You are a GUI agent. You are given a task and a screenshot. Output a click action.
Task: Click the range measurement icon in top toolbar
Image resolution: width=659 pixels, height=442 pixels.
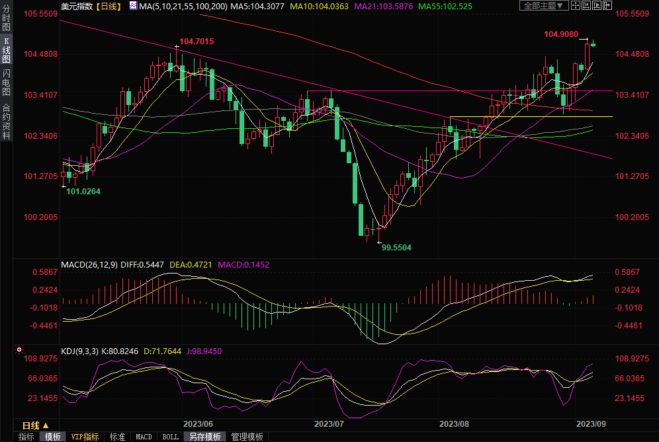[x=586, y=6]
